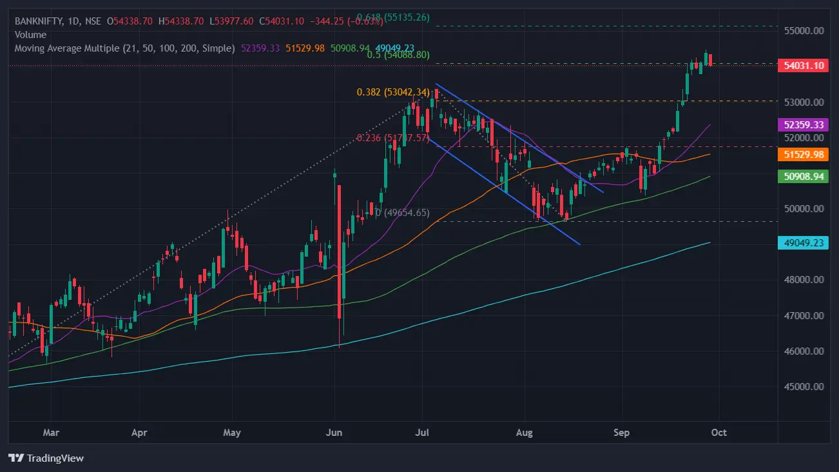The width and height of the screenshot is (839, 472).
Task: Click the 0.382 (53042.34) Fibonacci label
Action: click(393, 92)
